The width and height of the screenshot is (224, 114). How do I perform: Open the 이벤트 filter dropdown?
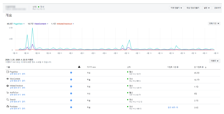point(215,61)
